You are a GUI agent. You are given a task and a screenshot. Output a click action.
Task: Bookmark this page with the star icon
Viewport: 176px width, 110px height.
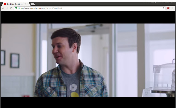coord(163,8)
